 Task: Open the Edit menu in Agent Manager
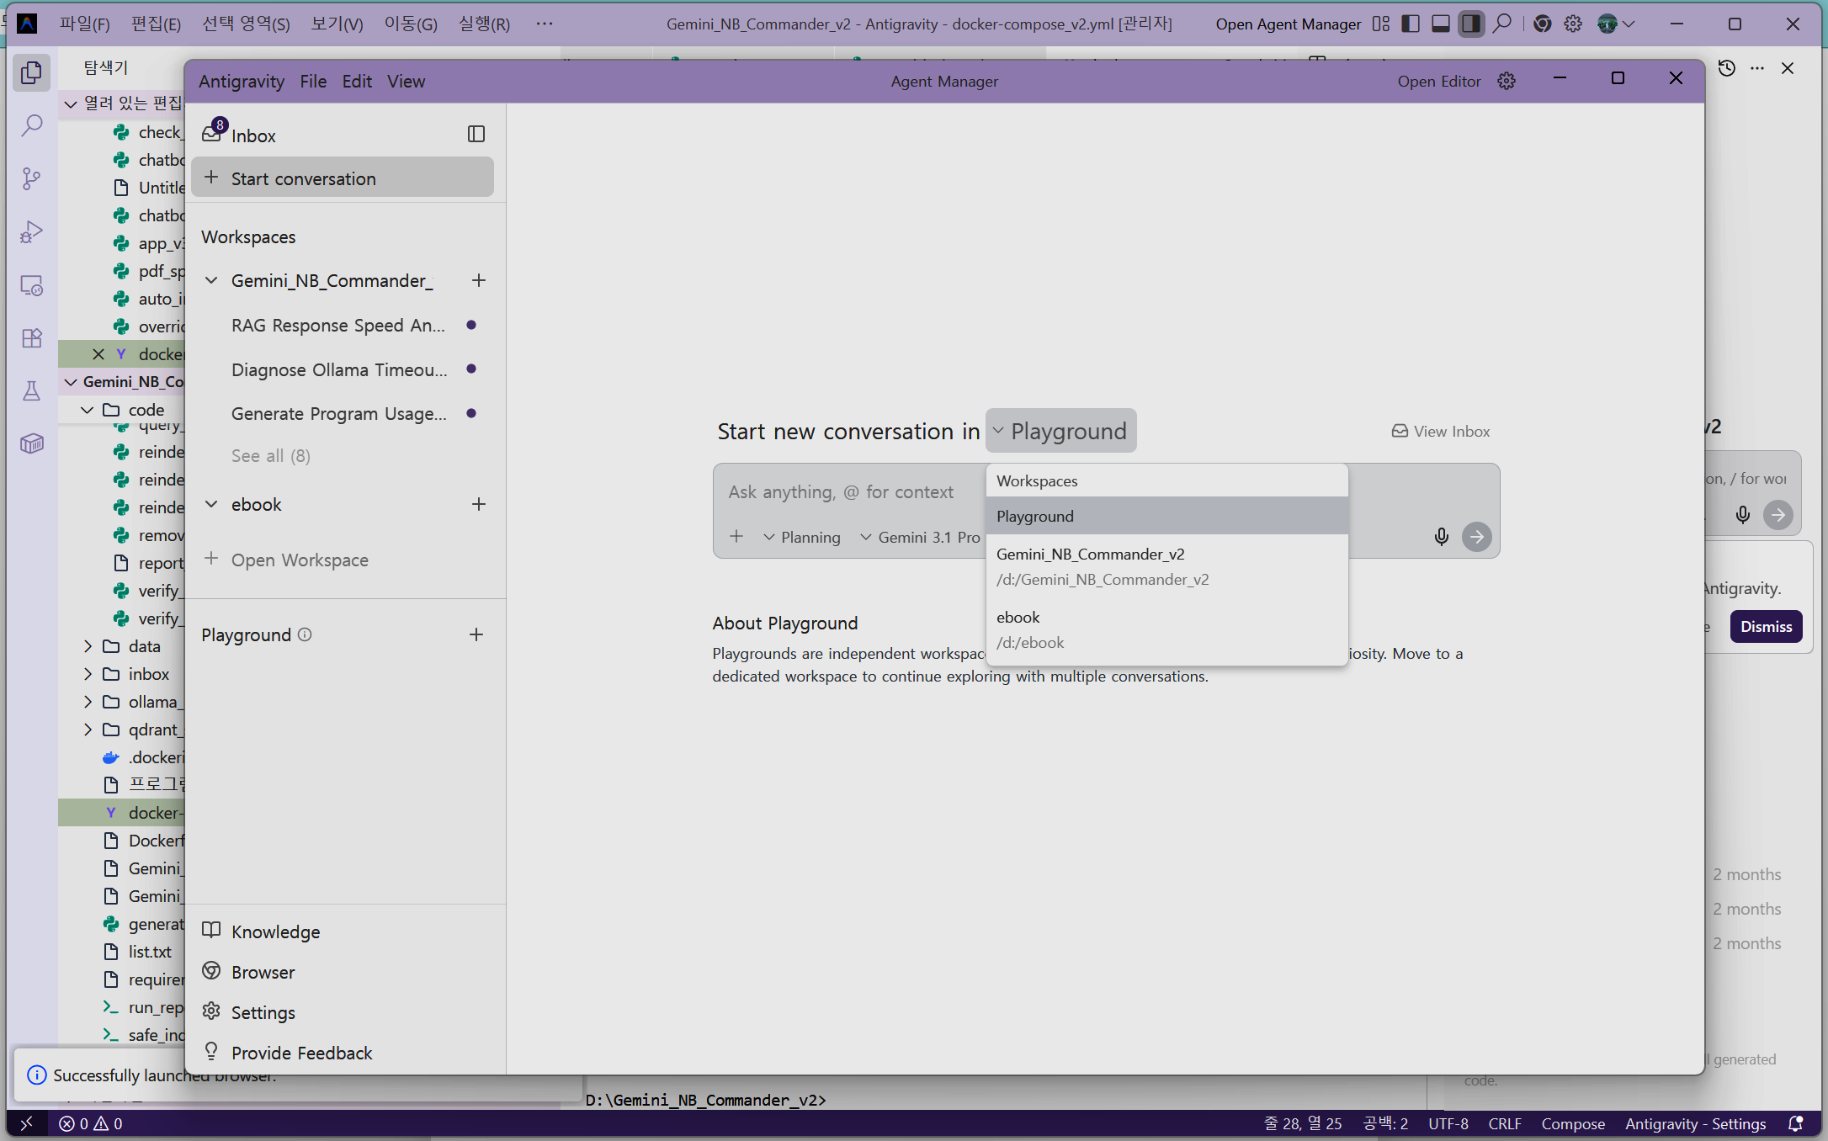pyautogui.click(x=357, y=81)
